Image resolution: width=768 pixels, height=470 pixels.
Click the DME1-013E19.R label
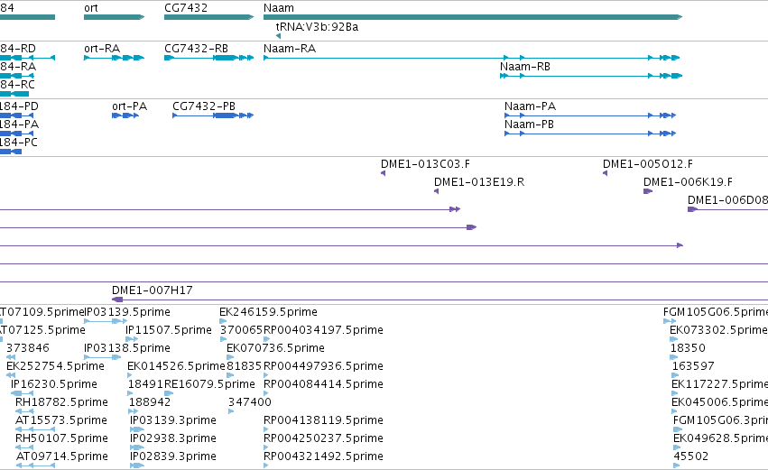pyautogui.click(x=479, y=182)
